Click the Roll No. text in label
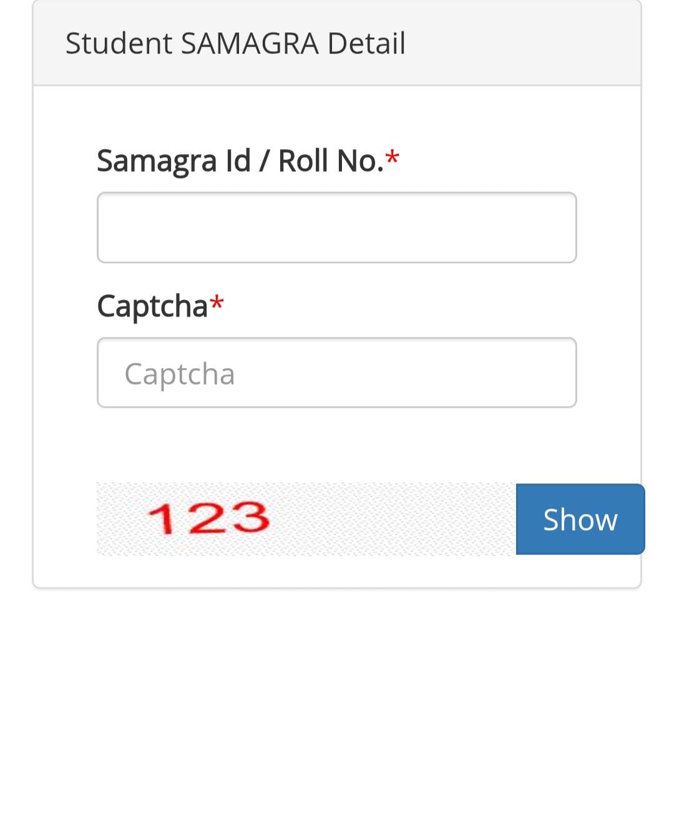Screen dimensions: 674x821 click(x=330, y=161)
